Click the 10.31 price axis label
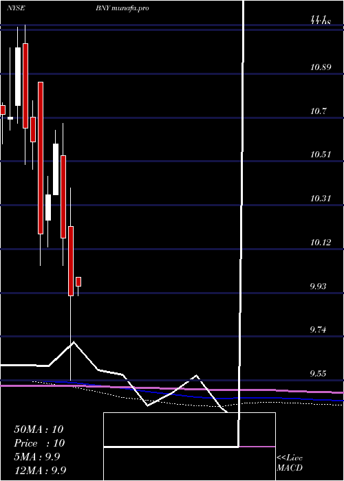This screenshot has height=481, width=344. [x=321, y=199]
